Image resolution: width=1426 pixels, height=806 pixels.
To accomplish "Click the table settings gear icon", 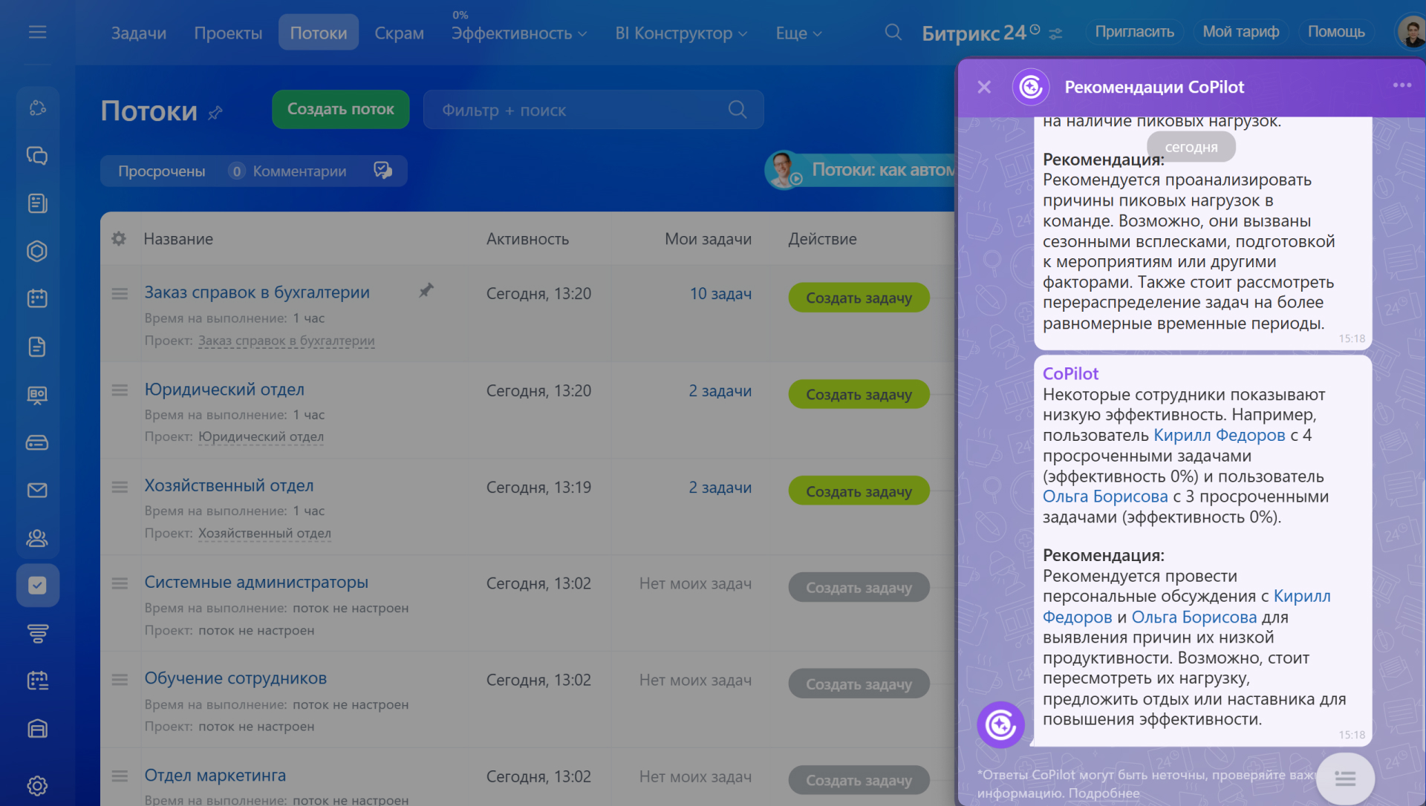I will click(x=119, y=239).
